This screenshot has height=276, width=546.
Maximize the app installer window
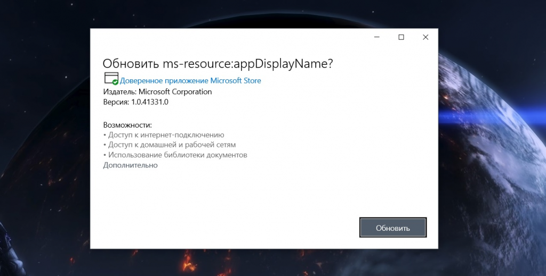401,37
